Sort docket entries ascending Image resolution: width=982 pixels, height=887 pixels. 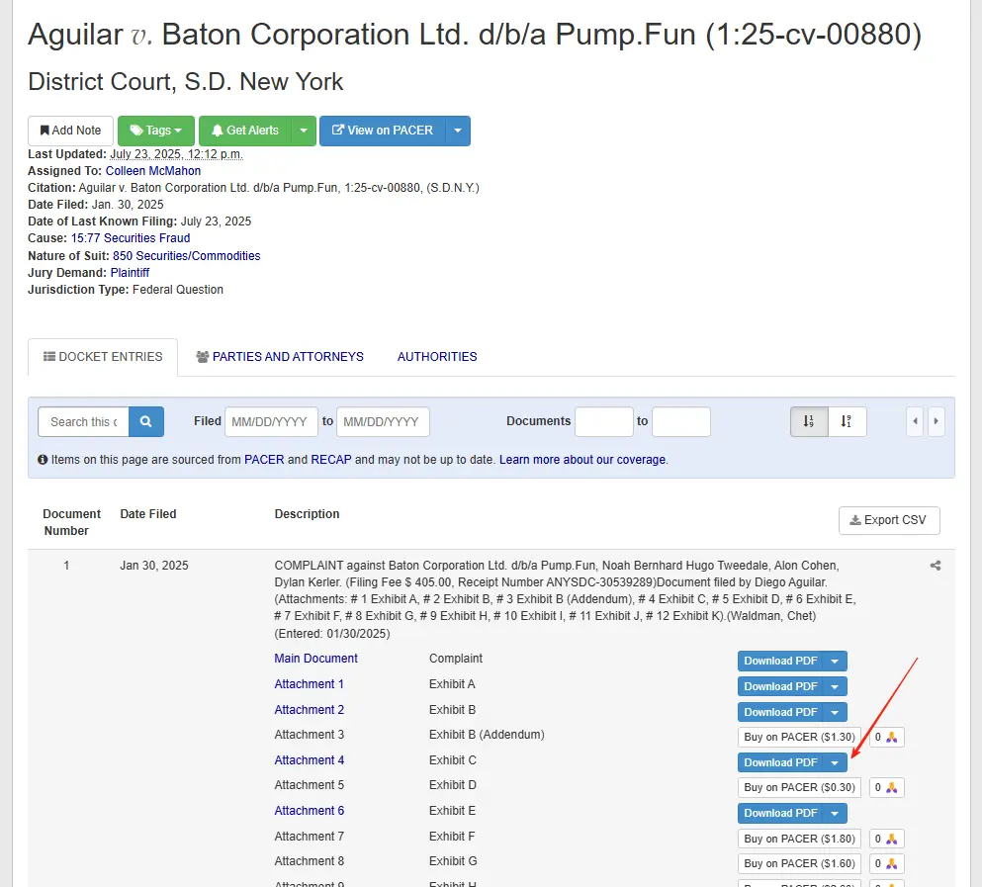click(809, 421)
